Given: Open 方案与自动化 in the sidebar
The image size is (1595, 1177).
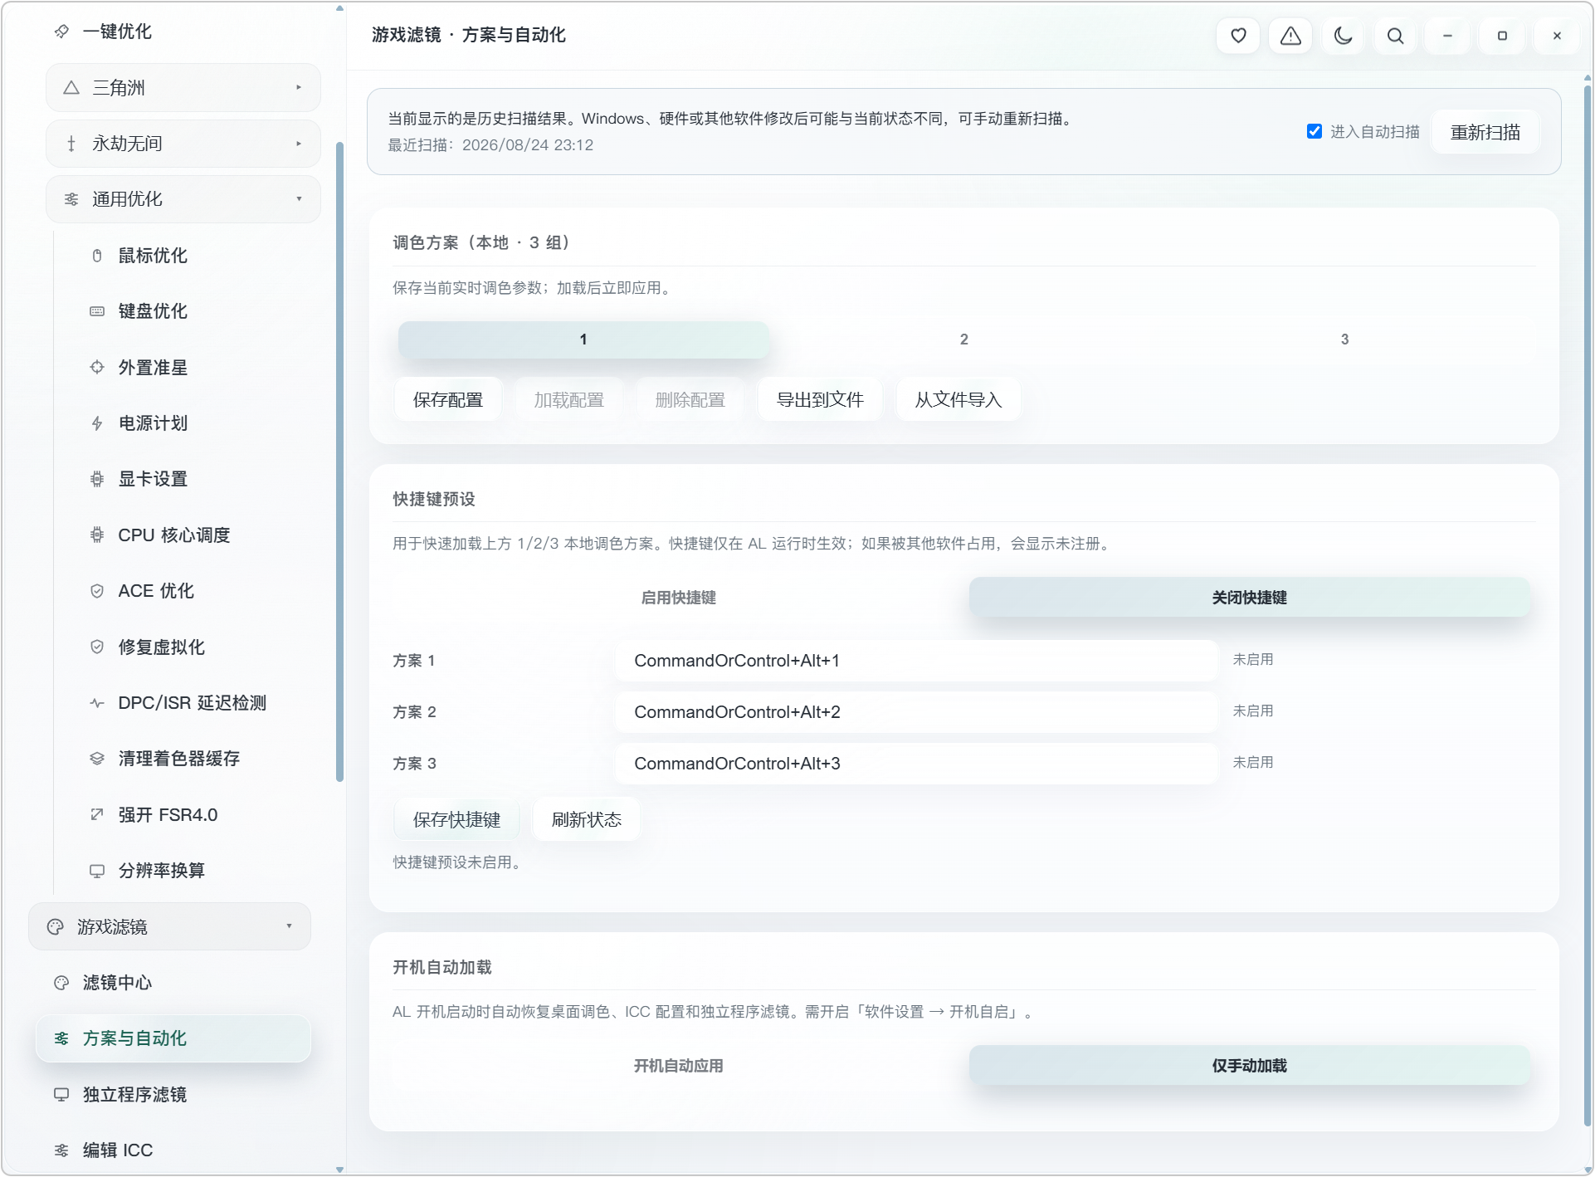Looking at the screenshot, I should click(173, 1038).
